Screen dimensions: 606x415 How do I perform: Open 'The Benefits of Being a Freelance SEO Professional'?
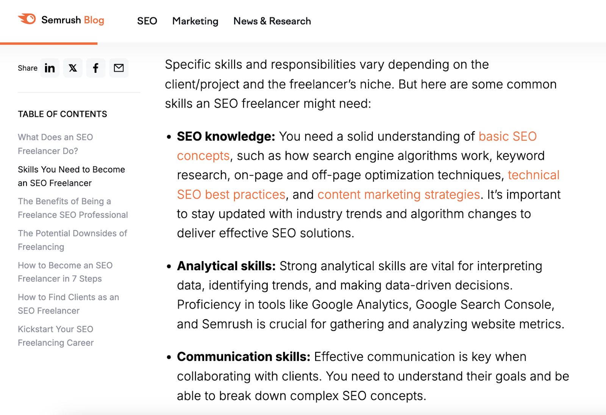[72, 208]
